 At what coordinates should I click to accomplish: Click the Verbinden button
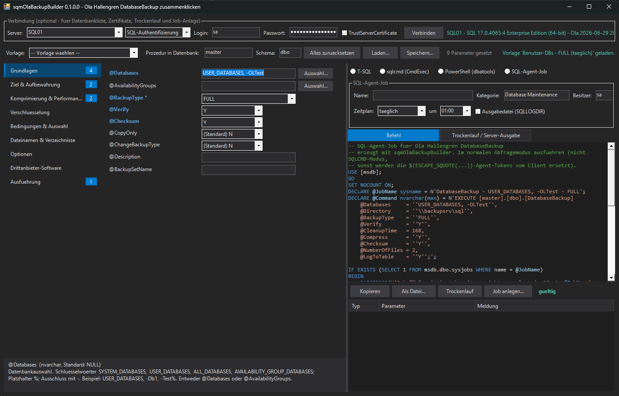(x=423, y=33)
